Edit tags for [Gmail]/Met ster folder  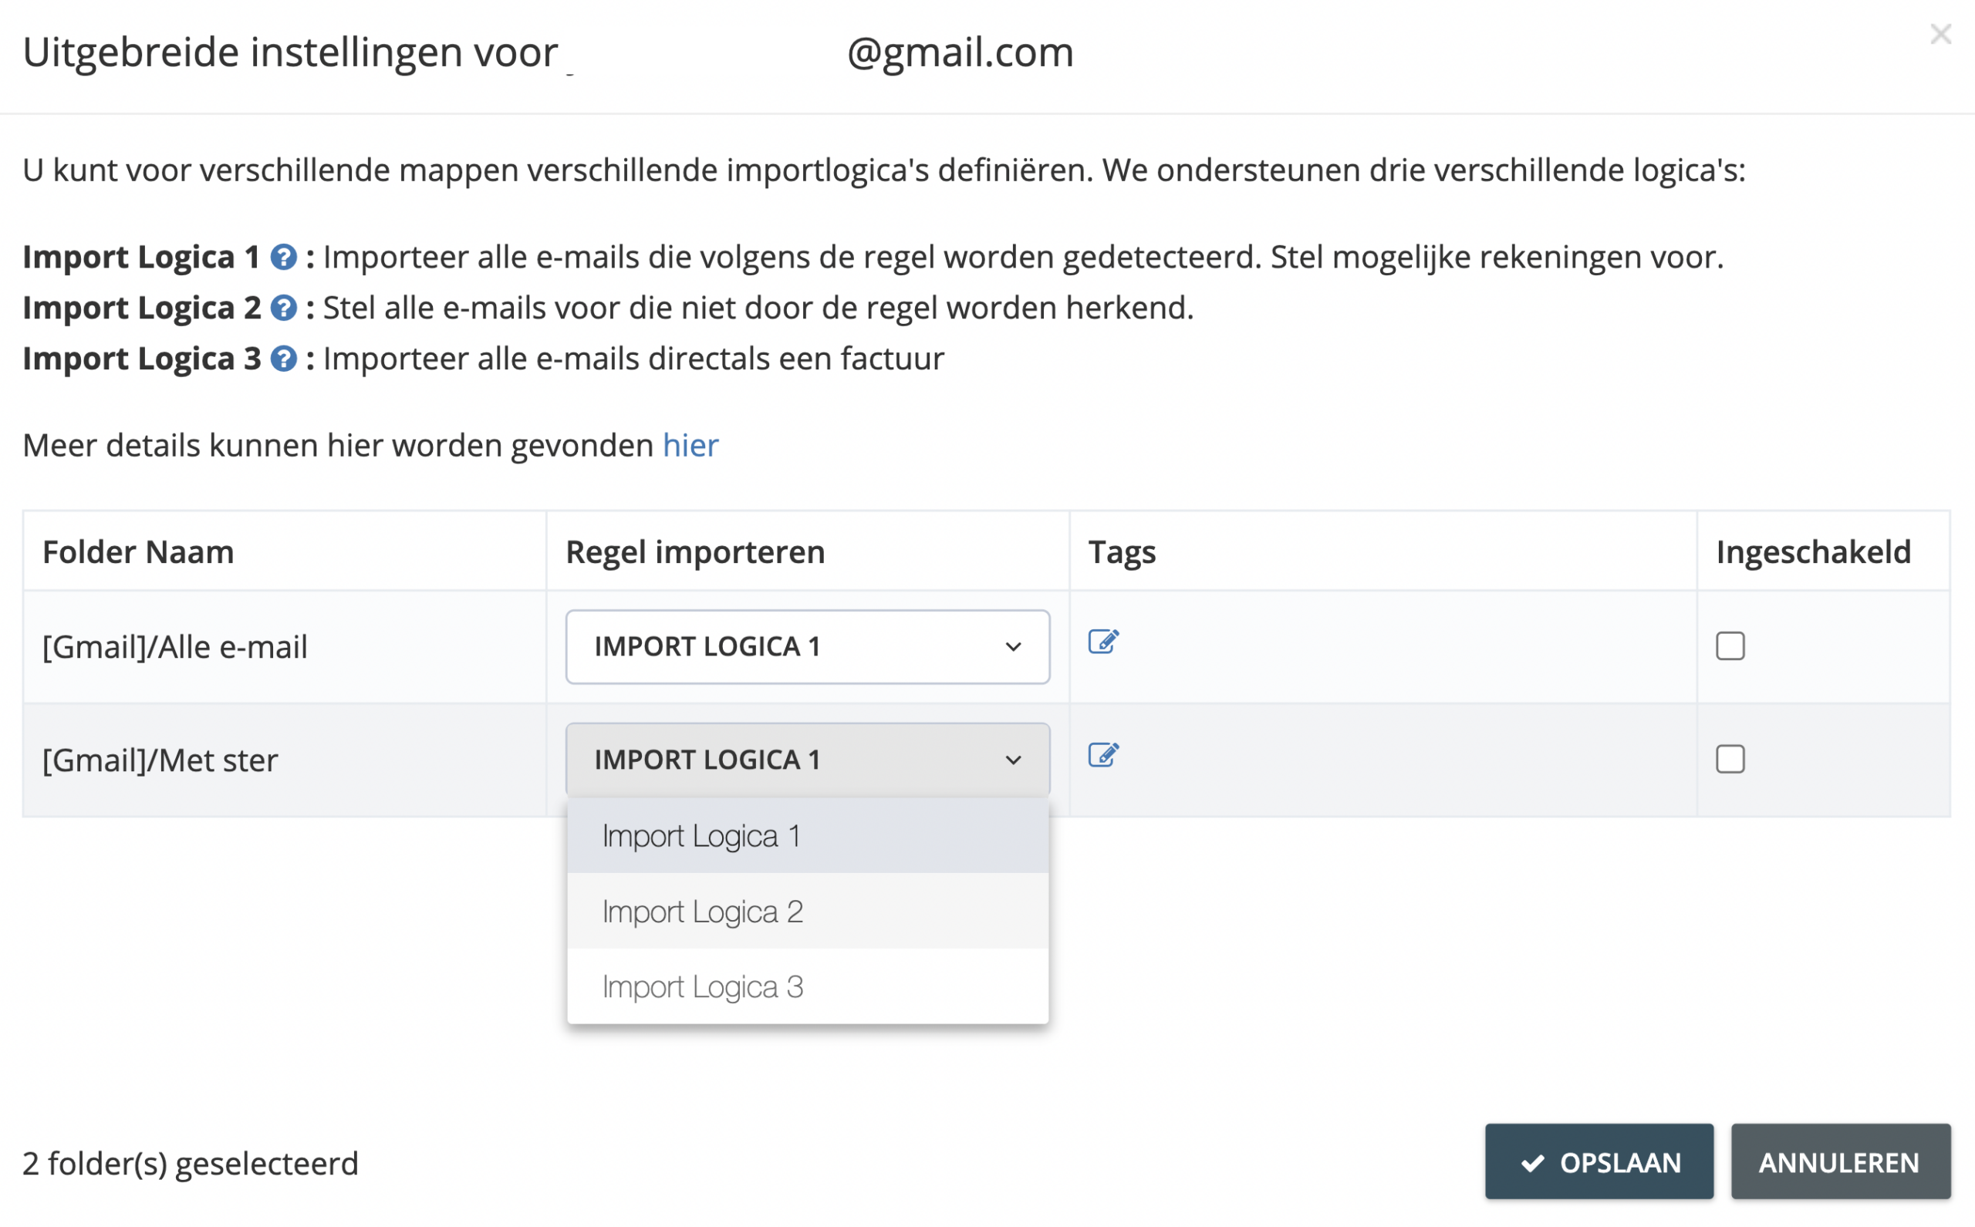1103,756
